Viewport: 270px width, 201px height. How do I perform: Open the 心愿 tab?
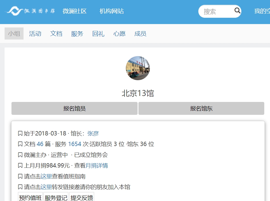[x=119, y=34]
